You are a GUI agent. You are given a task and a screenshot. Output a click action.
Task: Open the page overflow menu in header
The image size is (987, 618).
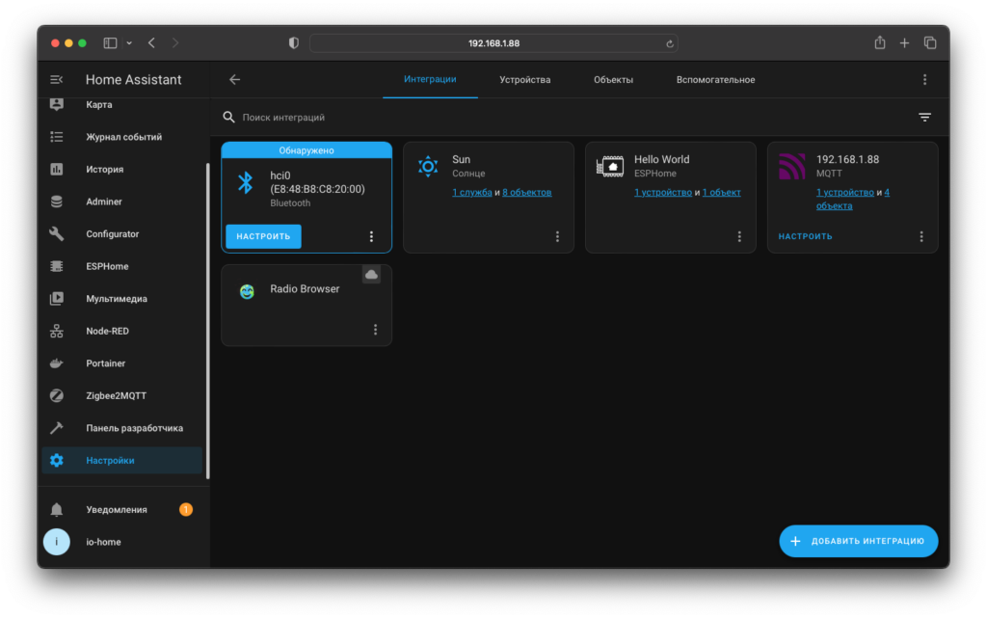(x=924, y=80)
